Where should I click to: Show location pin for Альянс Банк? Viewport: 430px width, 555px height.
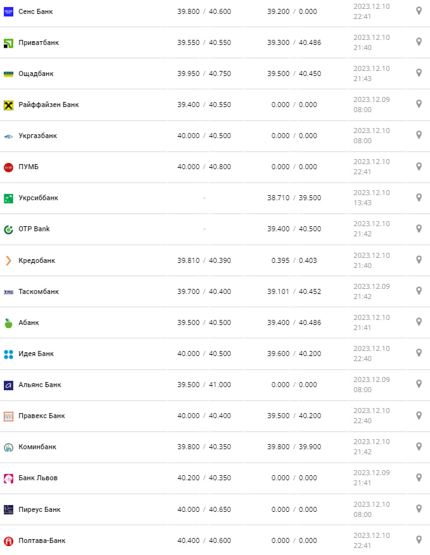coord(419,384)
